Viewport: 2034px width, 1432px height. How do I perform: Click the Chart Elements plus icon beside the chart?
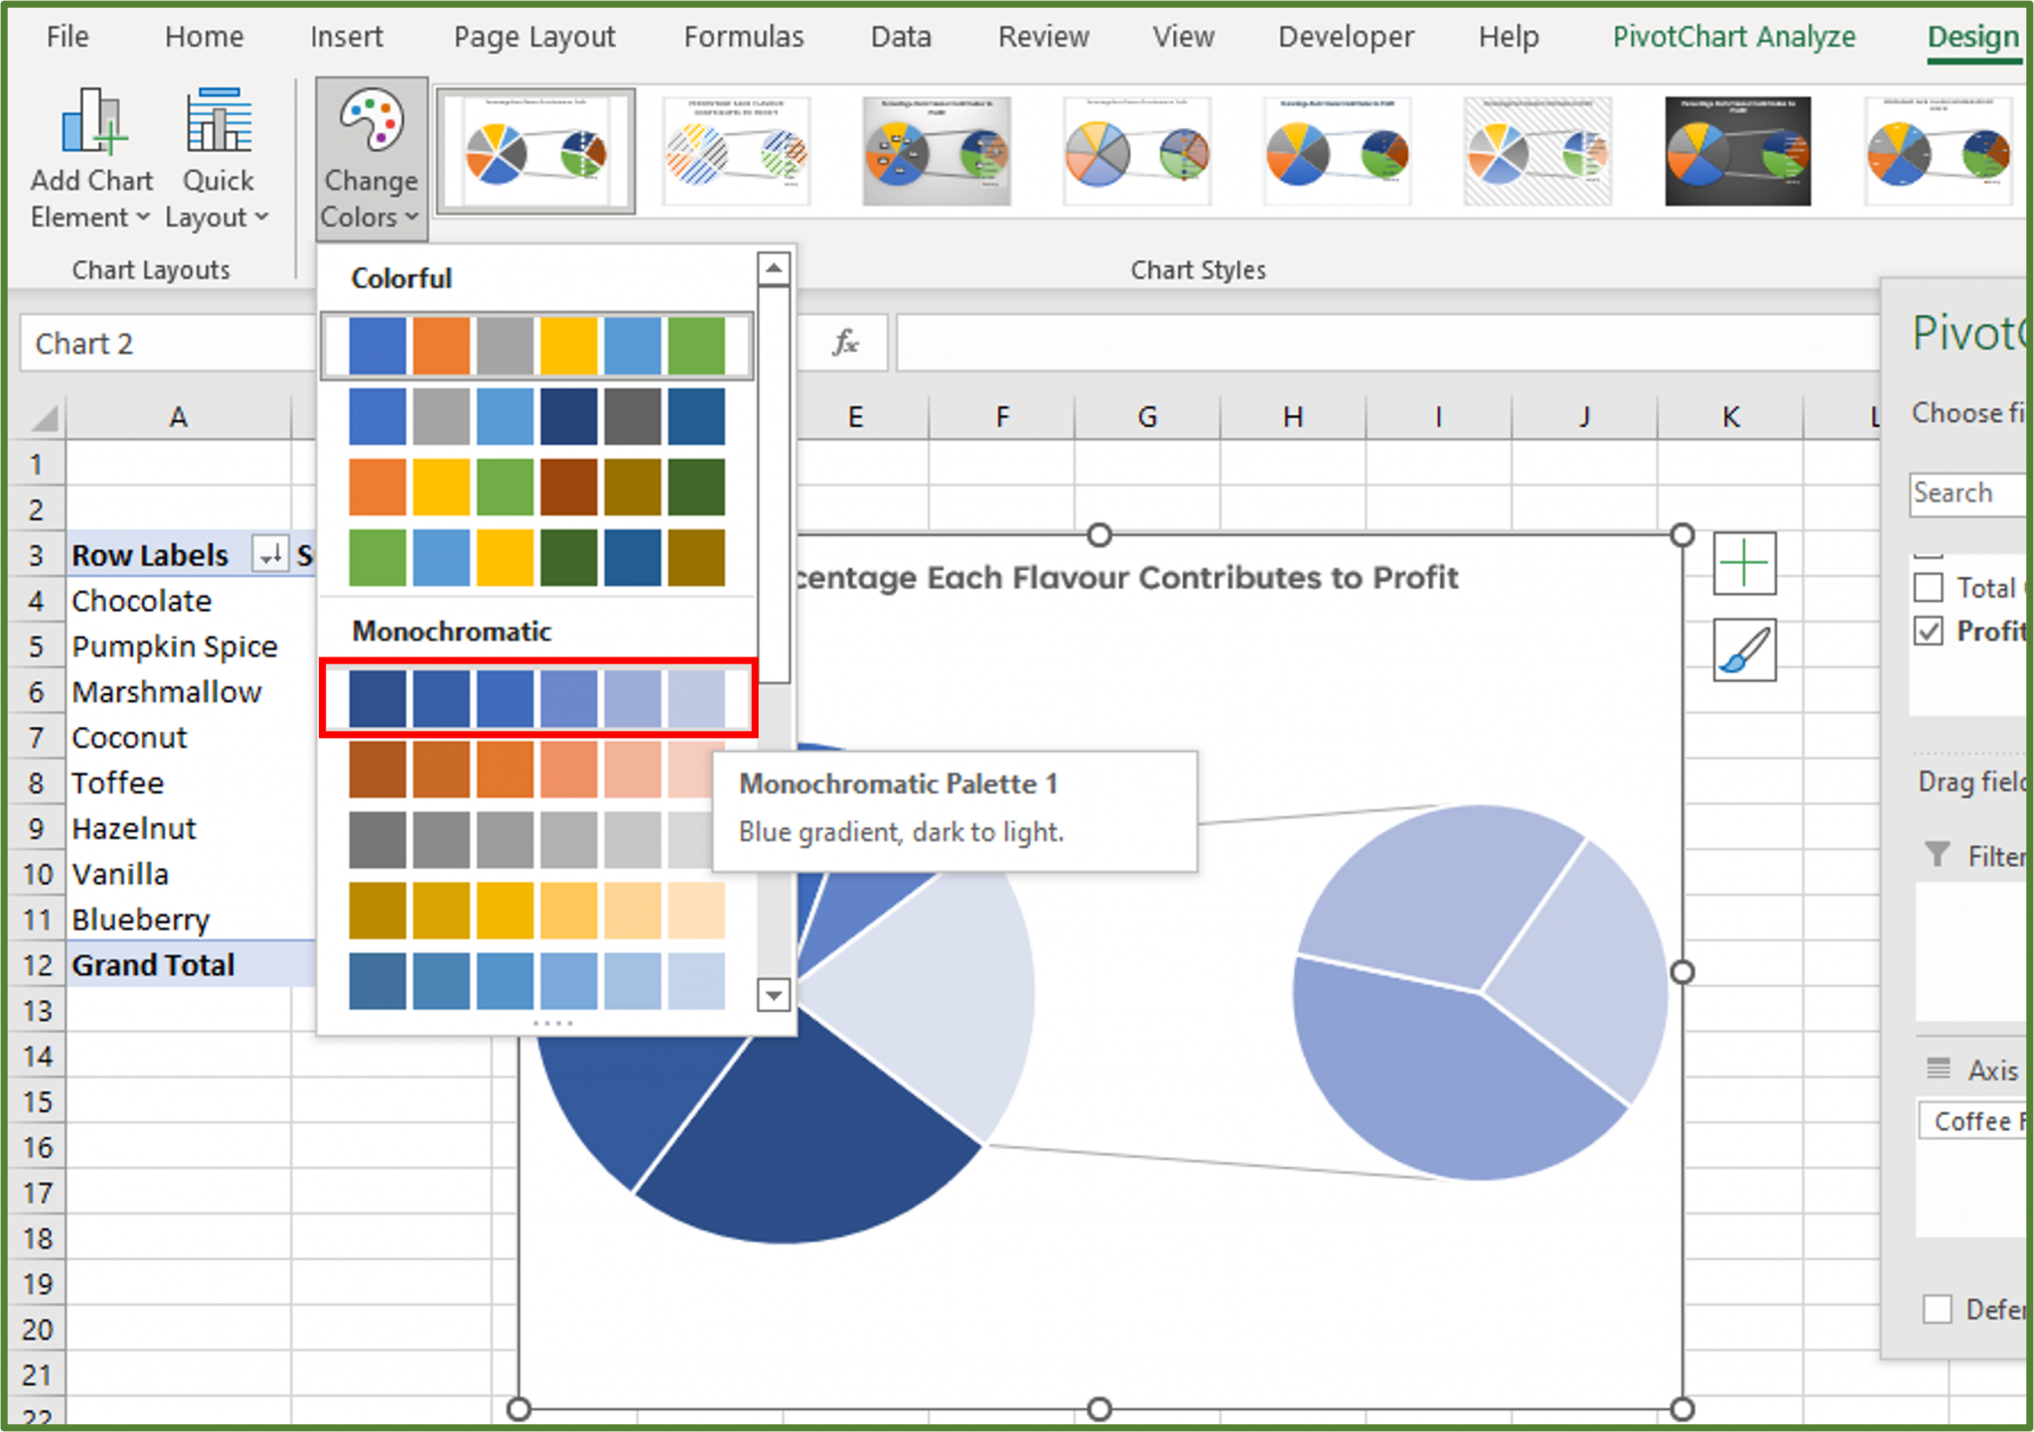tap(1744, 563)
